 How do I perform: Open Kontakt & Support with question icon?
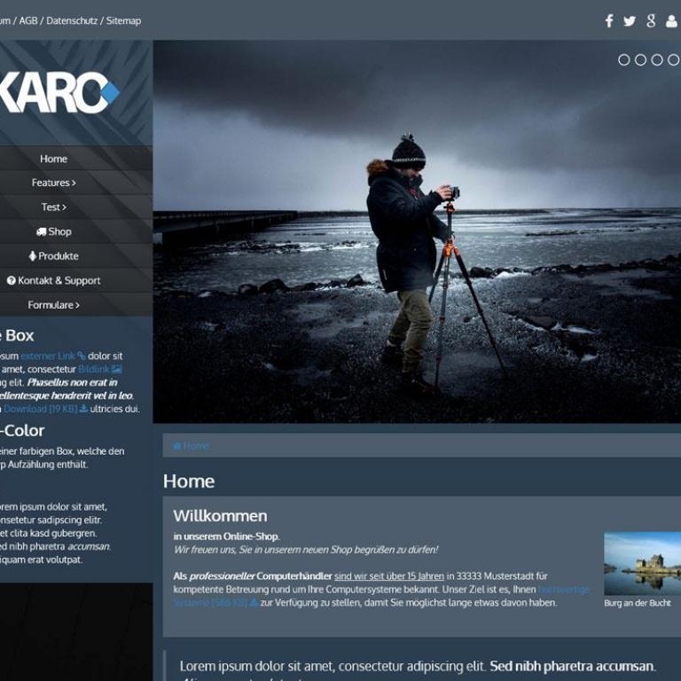click(x=53, y=280)
